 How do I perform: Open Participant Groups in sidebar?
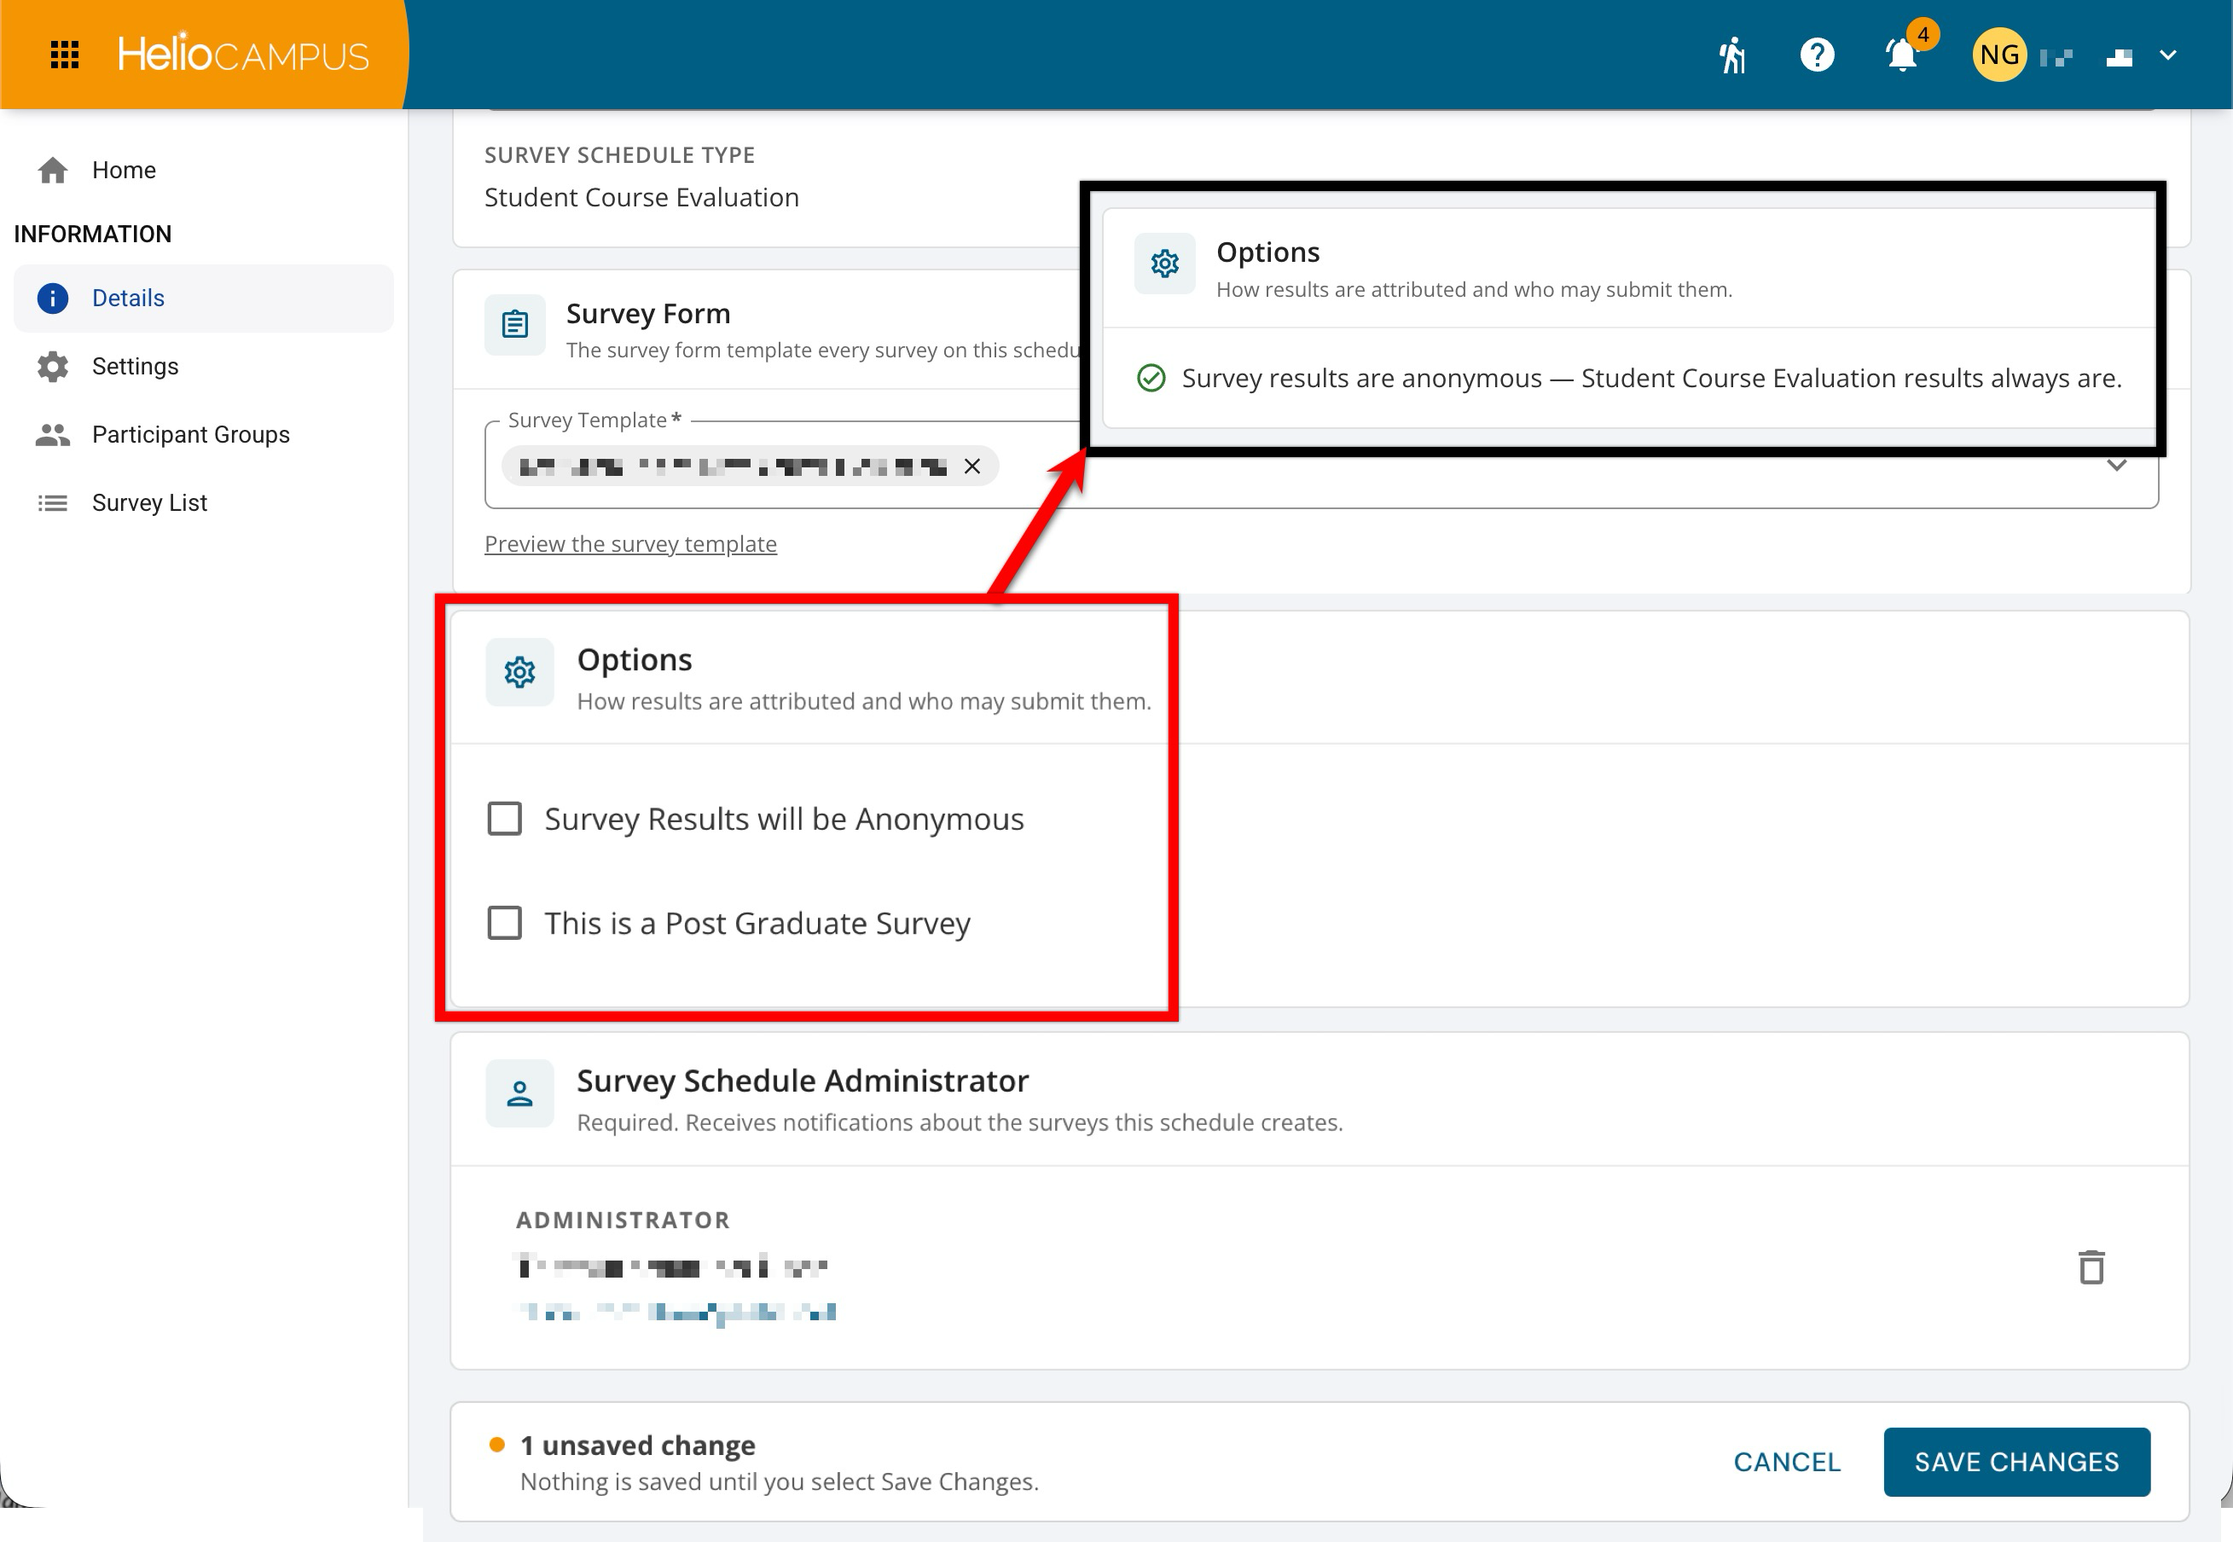tap(204, 435)
